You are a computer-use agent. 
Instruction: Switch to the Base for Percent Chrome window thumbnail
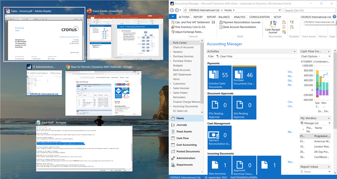(x=103, y=93)
